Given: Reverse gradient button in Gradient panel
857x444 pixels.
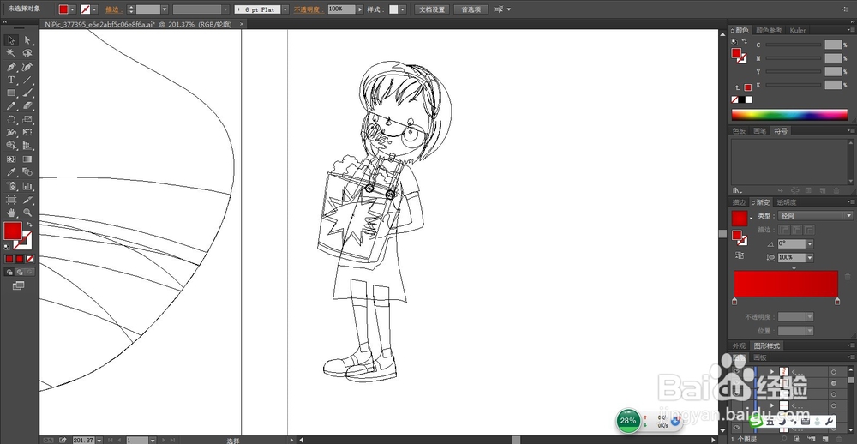Looking at the screenshot, I should (740, 255).
